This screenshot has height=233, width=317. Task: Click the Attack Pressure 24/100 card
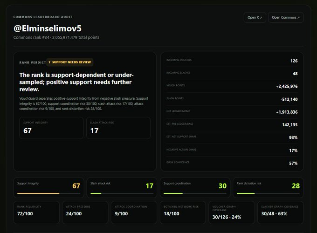[x=85, y=212]
